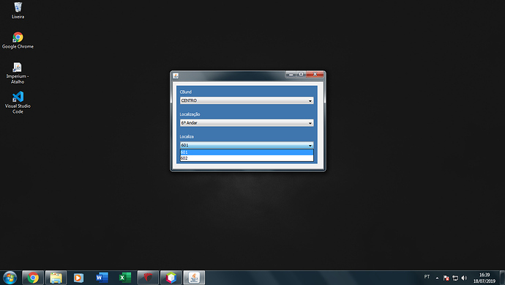Open the CENTRO combo box arrow

pyautogui.click(x=310, y=100)
